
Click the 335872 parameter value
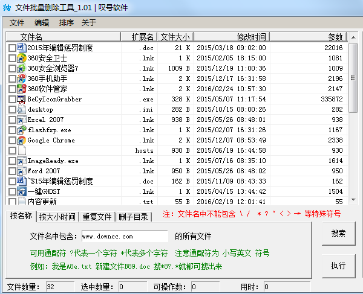pos(332,100)
